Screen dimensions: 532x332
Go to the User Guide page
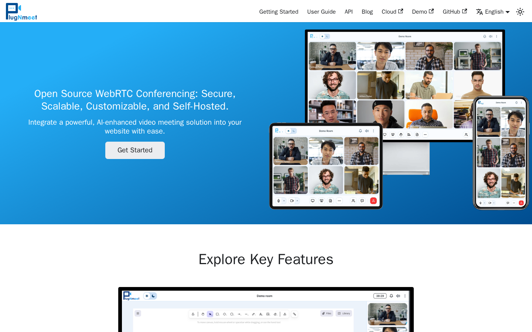point(321,12)
